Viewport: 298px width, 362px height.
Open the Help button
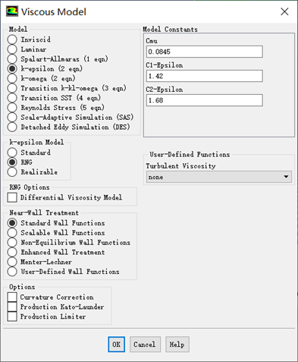point(177,345)
